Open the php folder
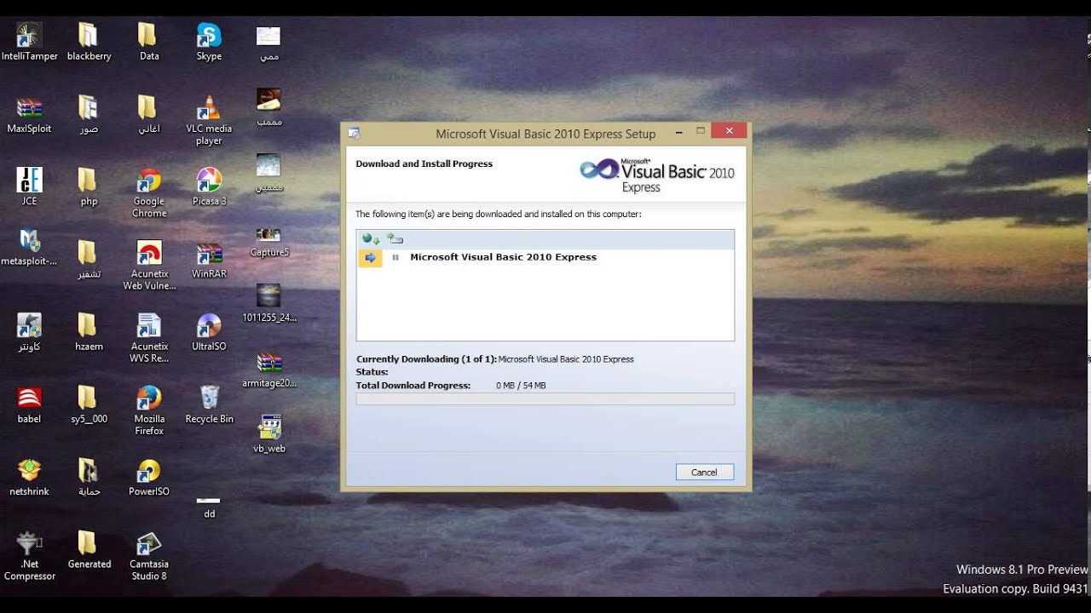The width and height of the screenshot is (1091, 613). tap(89, 180)
